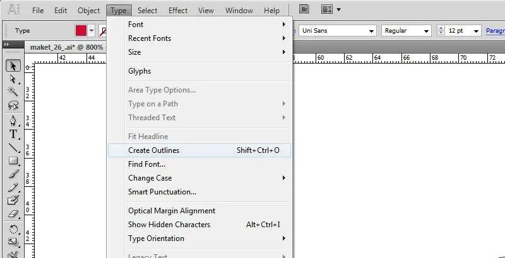
Task: Select the Pen tool
Action: (13, 120)
